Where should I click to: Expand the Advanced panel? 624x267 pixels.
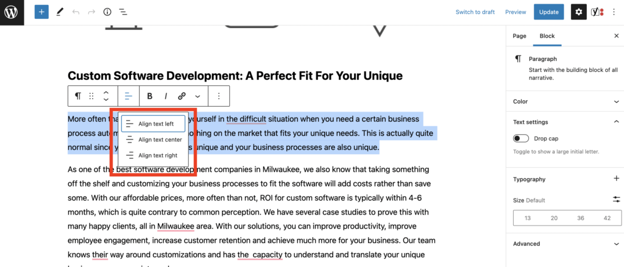click(x=564, y=244)
